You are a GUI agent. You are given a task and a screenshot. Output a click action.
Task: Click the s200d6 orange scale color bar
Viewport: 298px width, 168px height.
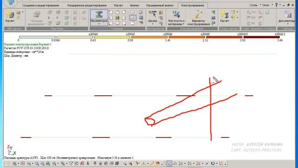pos(149,37)
